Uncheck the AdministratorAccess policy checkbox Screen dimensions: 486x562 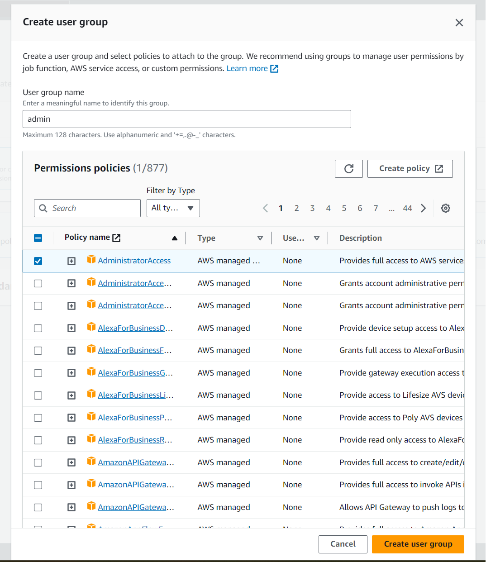[x=38, y=261]
